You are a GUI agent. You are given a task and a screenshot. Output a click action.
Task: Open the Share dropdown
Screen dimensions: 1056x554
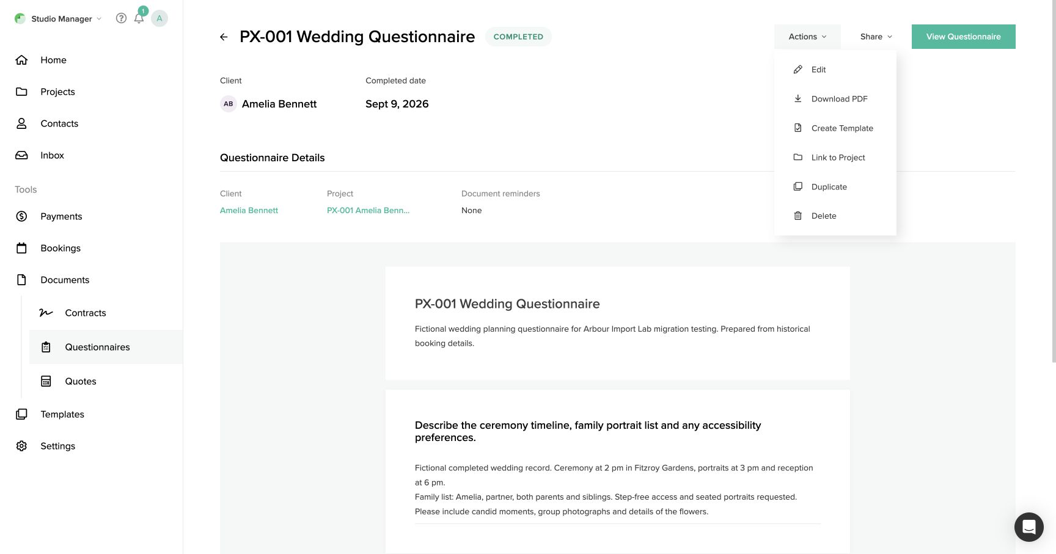(x=876, y=37)
